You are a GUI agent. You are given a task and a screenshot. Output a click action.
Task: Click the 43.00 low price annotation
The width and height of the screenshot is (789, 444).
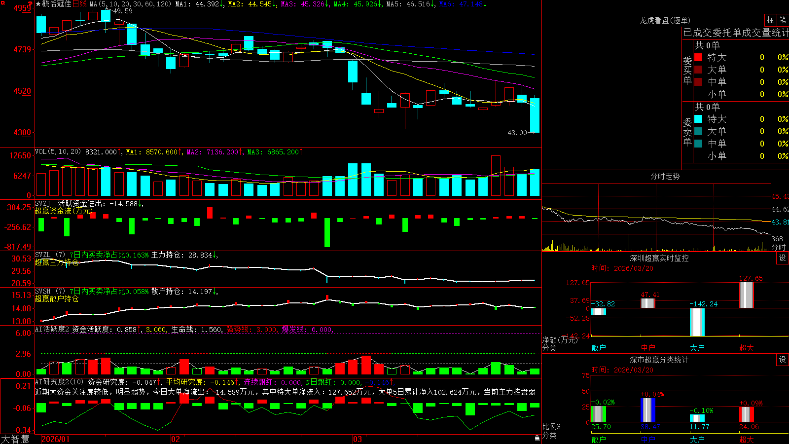point(517,133)
